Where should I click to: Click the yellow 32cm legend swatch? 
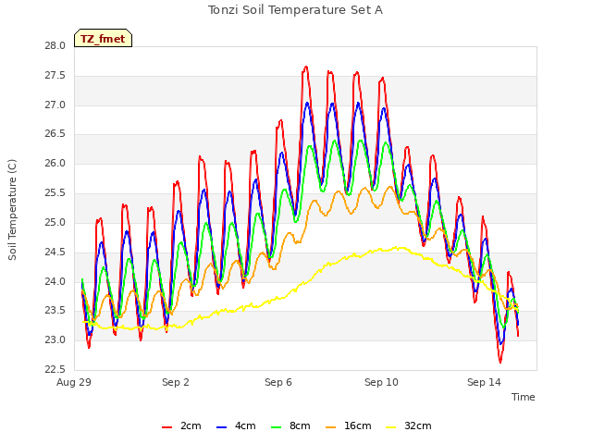[391, 426]
